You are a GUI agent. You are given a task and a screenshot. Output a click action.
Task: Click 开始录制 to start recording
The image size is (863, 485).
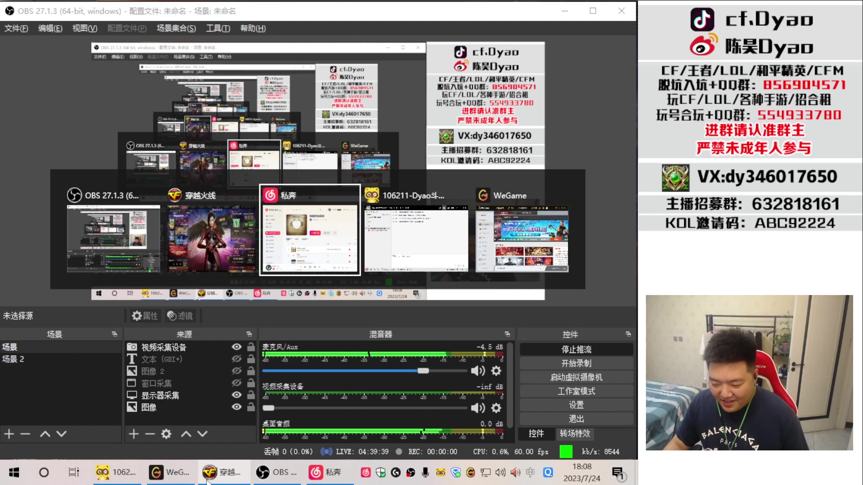coord(576,363)
